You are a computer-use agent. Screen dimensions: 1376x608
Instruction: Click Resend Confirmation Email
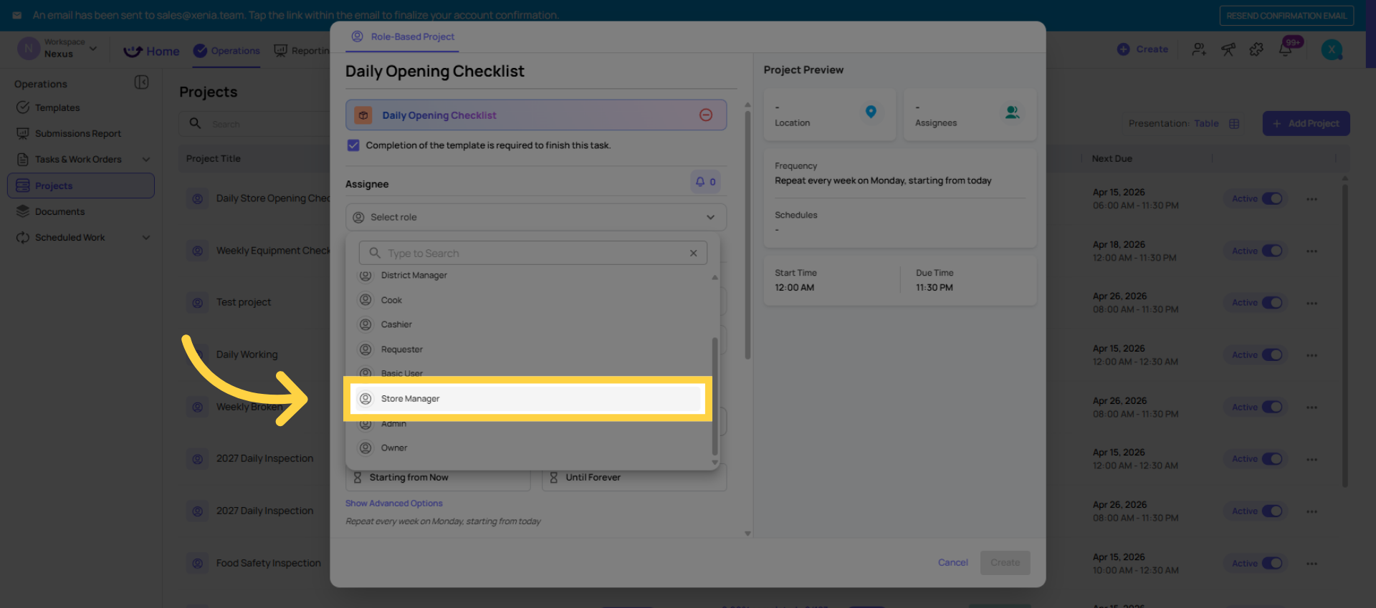[x=1286, y=16]
